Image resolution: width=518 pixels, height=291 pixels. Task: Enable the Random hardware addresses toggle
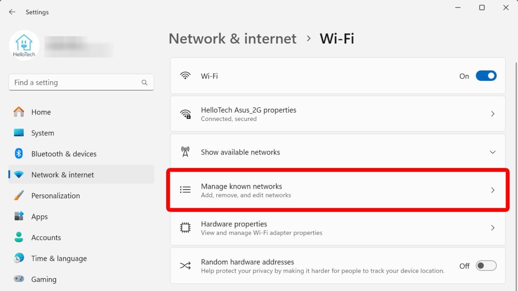(486, 266)
